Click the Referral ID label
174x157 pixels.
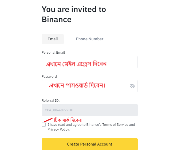50,101
